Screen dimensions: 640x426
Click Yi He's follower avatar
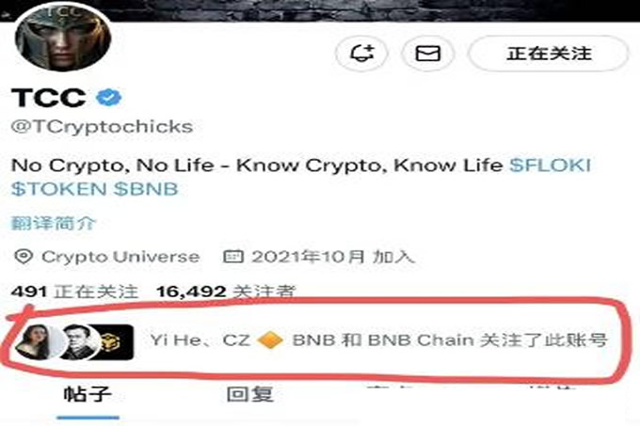tap(38, 341)
